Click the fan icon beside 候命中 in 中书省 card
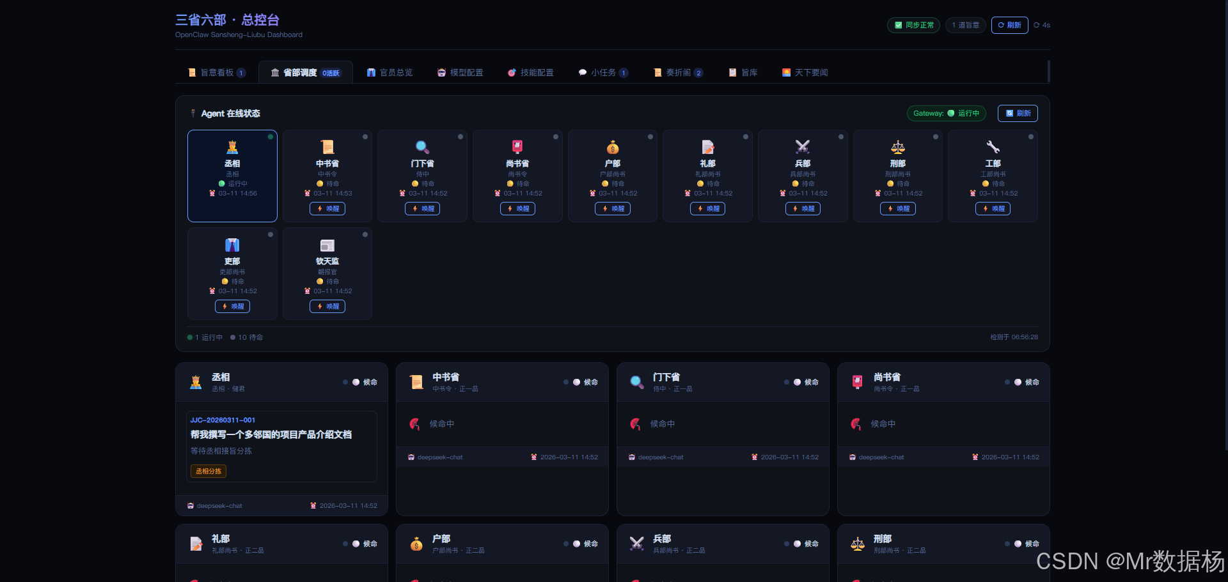1228x582 pixels. pyautogui.click(x=414, y=424)
